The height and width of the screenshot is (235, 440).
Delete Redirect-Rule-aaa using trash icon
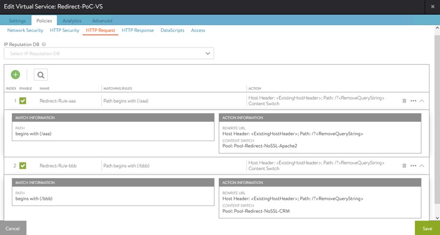pyautogui.click(x=404, y=101)
